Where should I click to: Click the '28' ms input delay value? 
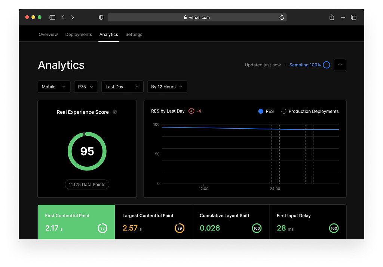(281, 228)
